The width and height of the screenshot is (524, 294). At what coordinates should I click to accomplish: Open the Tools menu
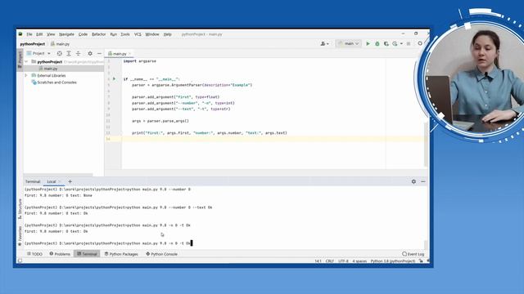tap(125, 34)
